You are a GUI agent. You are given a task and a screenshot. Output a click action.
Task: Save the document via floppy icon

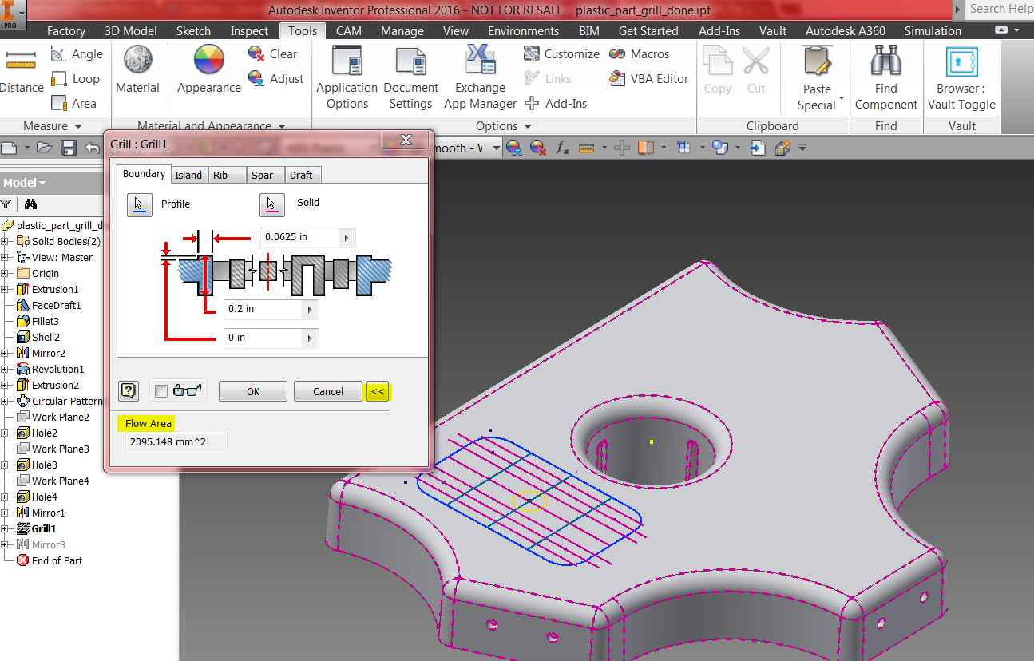69,148
